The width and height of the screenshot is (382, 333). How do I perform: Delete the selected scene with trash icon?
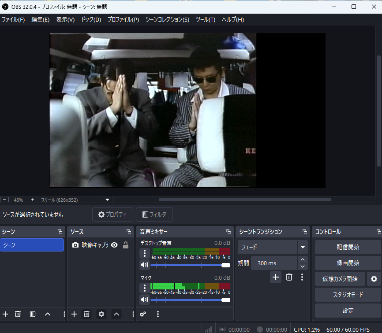pos(18,314)
